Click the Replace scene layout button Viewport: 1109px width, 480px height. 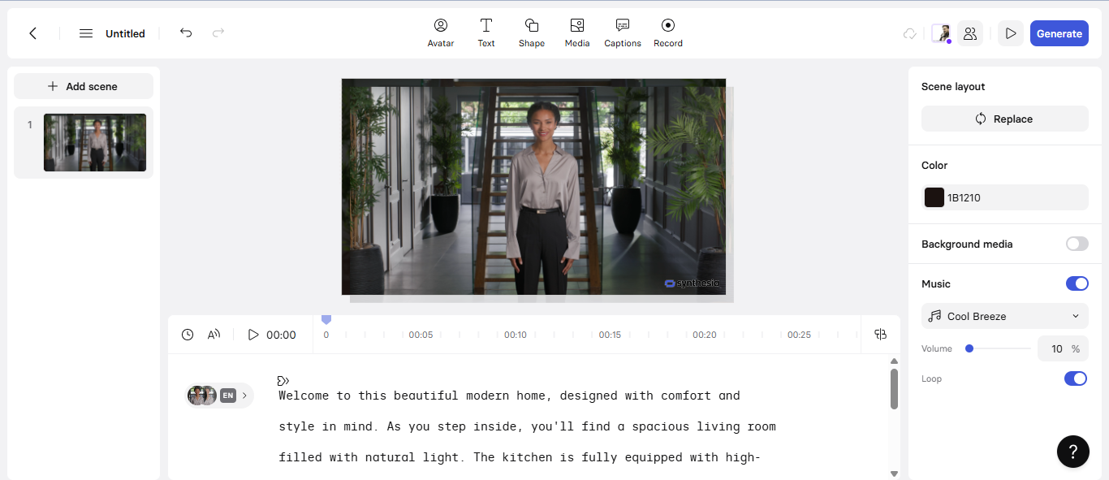coord(1004,119)
